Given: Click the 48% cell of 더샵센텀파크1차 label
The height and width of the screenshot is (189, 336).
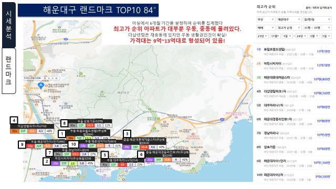Looking at the screenshot, I should [x=49, y=131].
